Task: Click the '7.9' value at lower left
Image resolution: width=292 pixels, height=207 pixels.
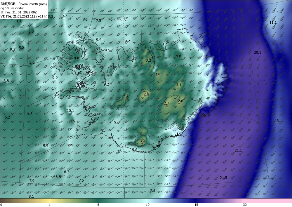Action: pyautogui.click(x=32, y=181)
